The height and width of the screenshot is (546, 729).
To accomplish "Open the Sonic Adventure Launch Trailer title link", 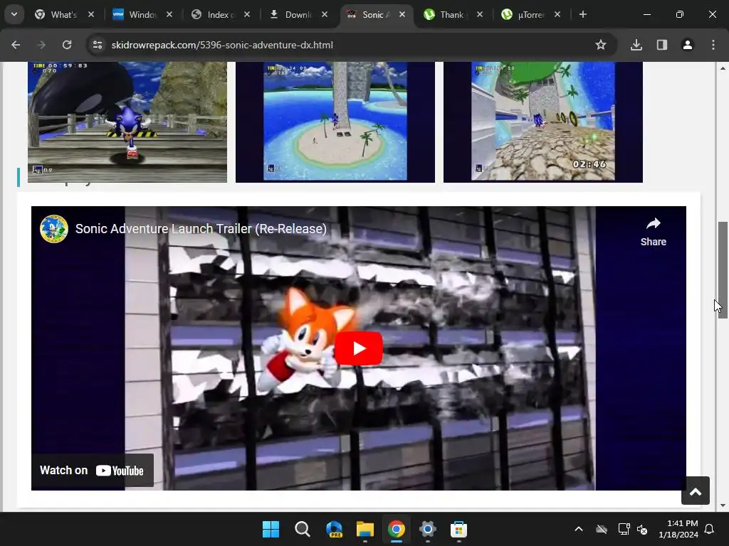I will point(201,228).
